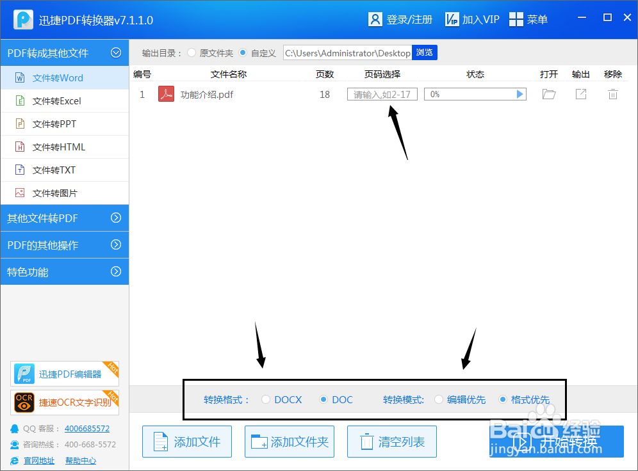The image size is (638, 471).
Task: Open 帮助中心 at the bottom left
Action: (x=80, y=460)
